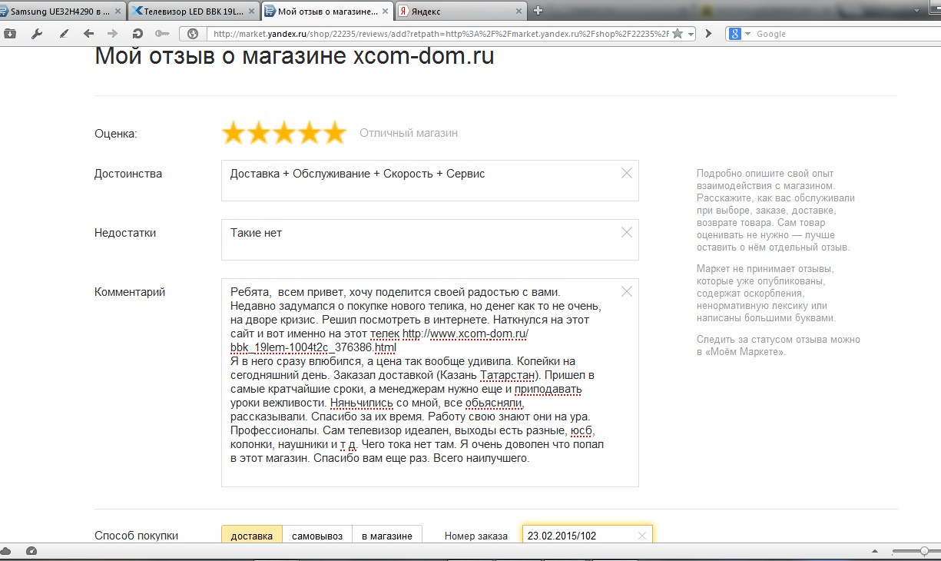Clear the Недостатки field with X

(x=627, y=233)
